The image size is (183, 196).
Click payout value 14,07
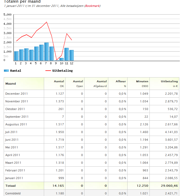pos(173,117)
